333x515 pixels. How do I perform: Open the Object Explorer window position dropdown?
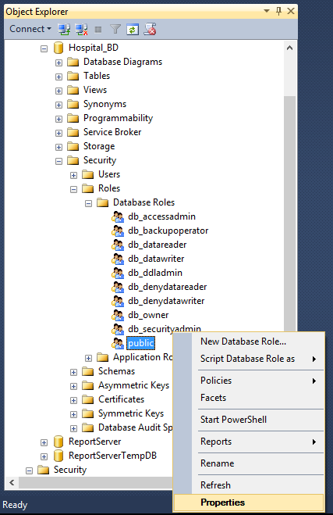267,11
